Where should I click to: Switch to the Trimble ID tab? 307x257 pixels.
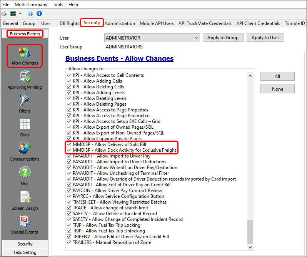click(x=295, y=23)
